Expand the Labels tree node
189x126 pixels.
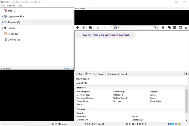tap(2, 28)
